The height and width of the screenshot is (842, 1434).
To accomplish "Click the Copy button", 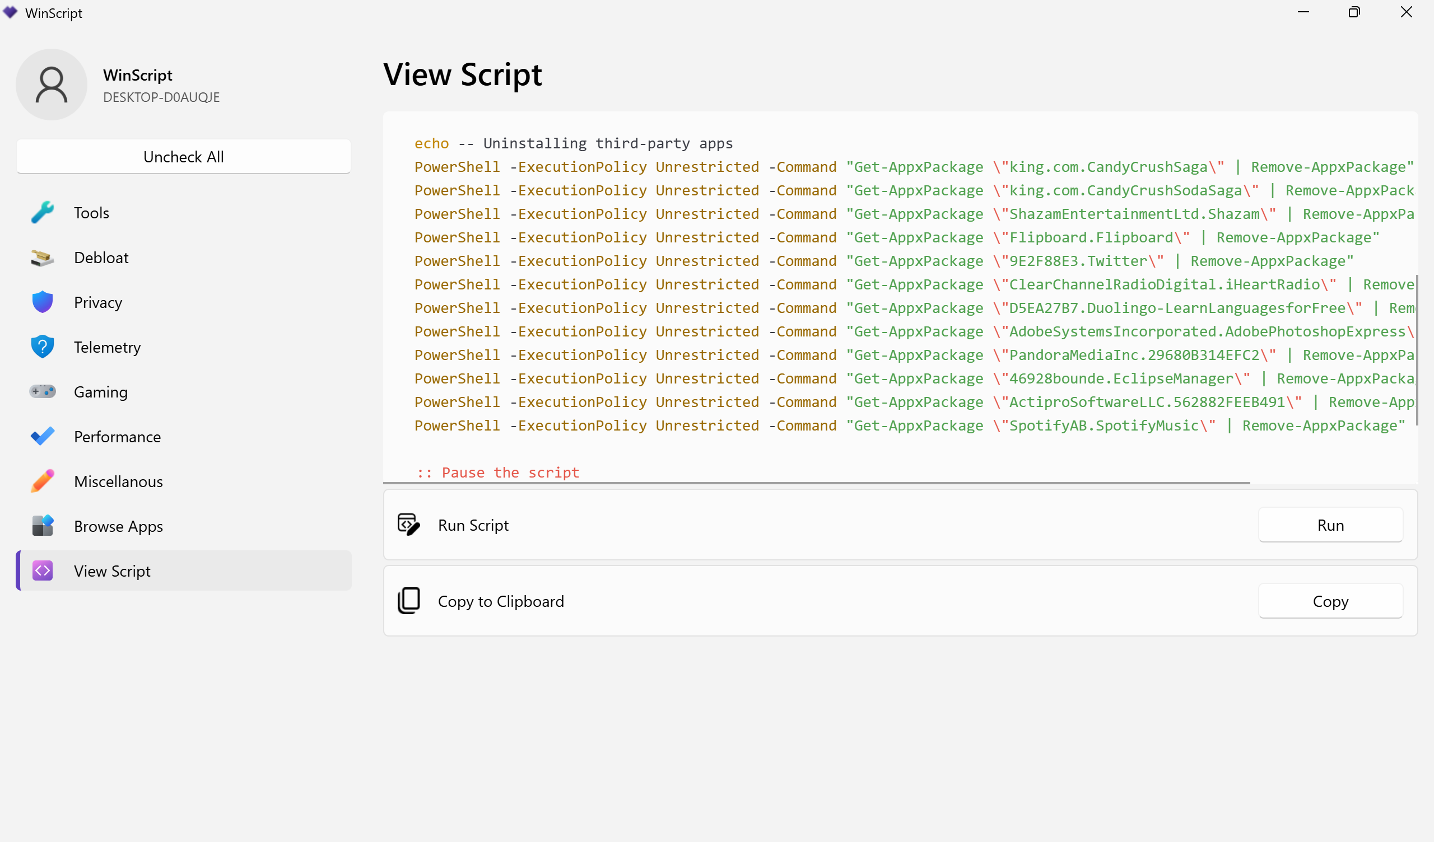I will (x=1330, y=601).
